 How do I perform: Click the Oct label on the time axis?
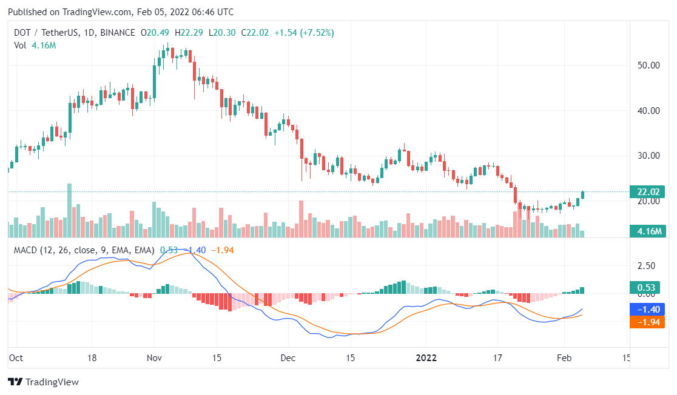click(16, 357)
